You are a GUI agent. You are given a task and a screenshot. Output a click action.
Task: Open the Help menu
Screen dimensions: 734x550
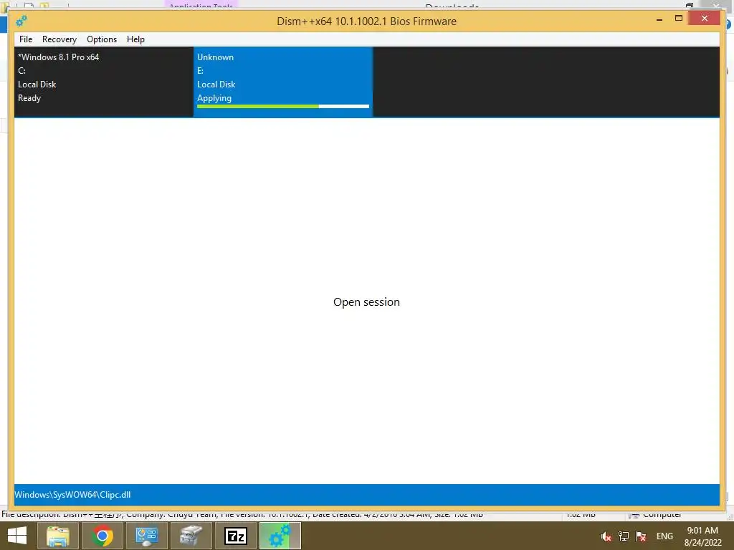[135, 39]
